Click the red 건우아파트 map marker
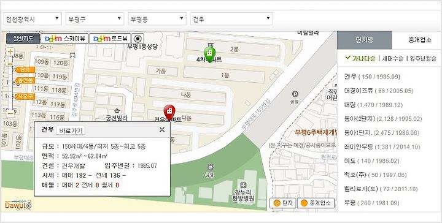442x223 pixels. tap(169, 112)
